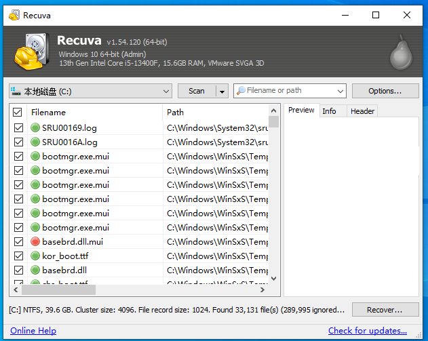
Task: Click the magnifier icon in filename filter
Action: (241, 91)
